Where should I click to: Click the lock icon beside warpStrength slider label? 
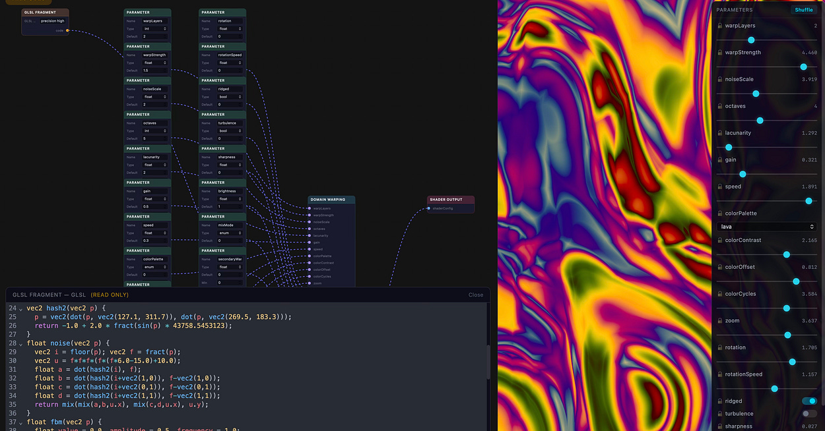point(720,53)
